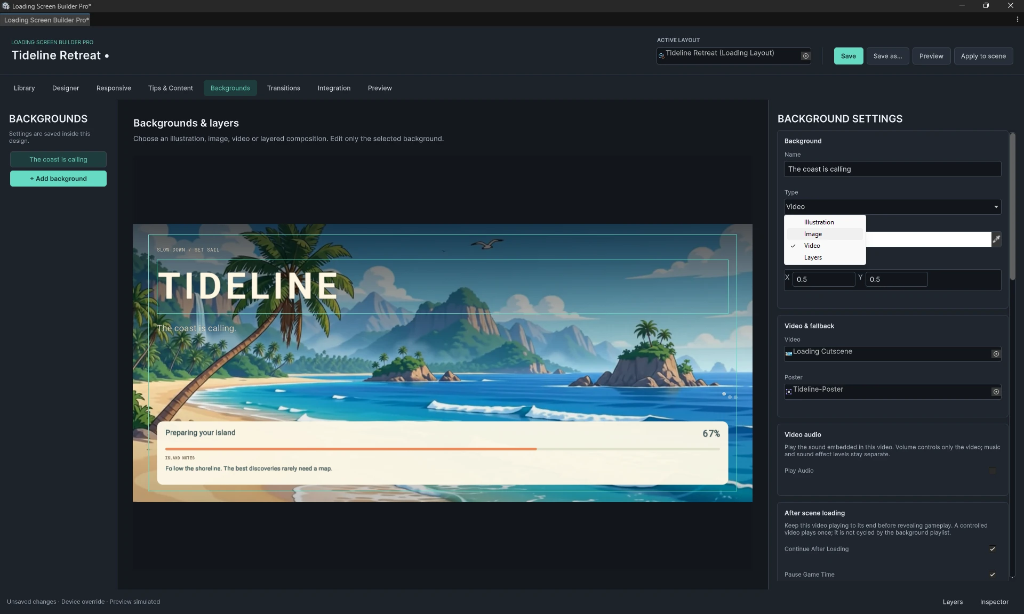
Task: Open the Tips & Content tab
Action: (171, 88)
